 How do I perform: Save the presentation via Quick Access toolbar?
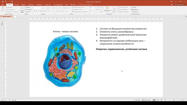click(3, 2)
